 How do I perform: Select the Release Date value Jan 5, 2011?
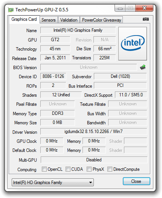click(x=55, y=58)
